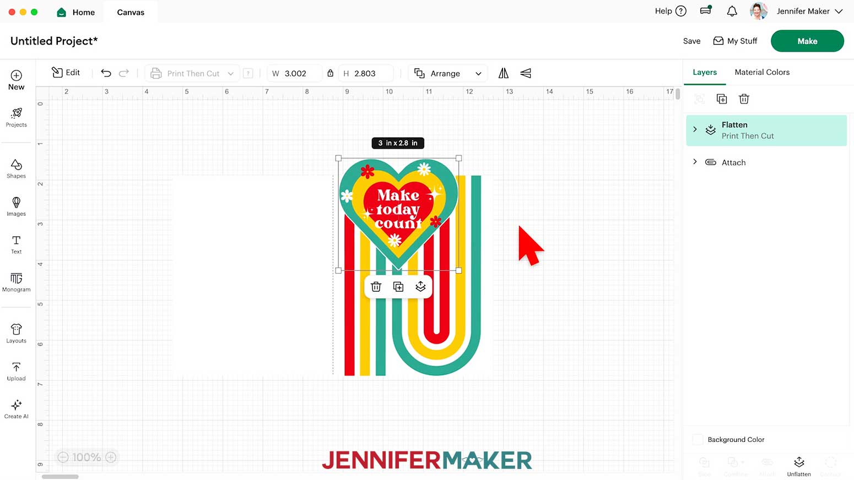
Task: Flip the selection vertically
Action: 526,73
